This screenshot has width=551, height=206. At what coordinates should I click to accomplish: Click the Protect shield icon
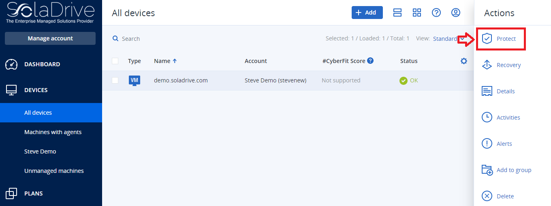coord(487,39)
